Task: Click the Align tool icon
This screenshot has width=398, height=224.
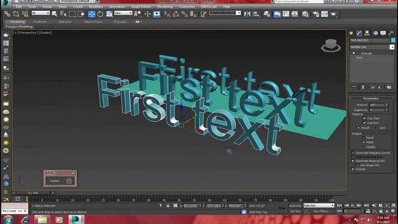Action: click(256, 14)
